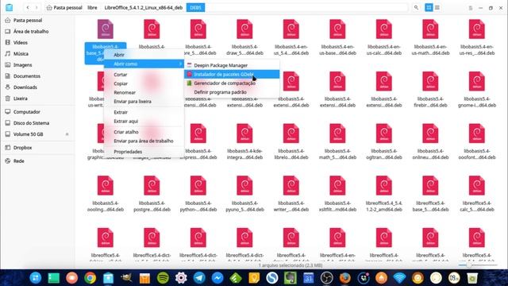Select libobasis5.4-math_5 deb file icon
508x286 pixels.
point(337,133)
